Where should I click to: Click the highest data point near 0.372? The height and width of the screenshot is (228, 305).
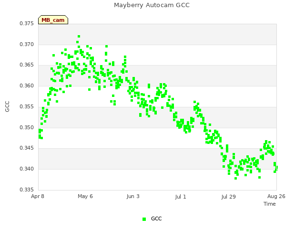[x=79, y=37]
